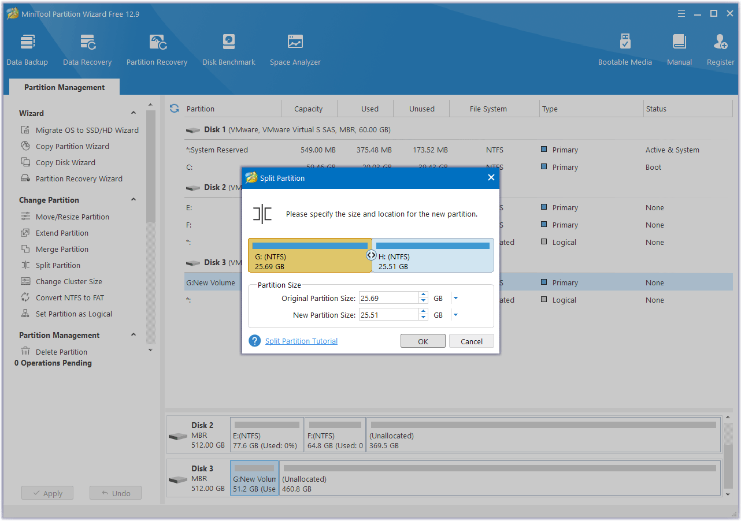The image size is (741, 521).
Task: Click the Undo button
Action: point(116,493)
